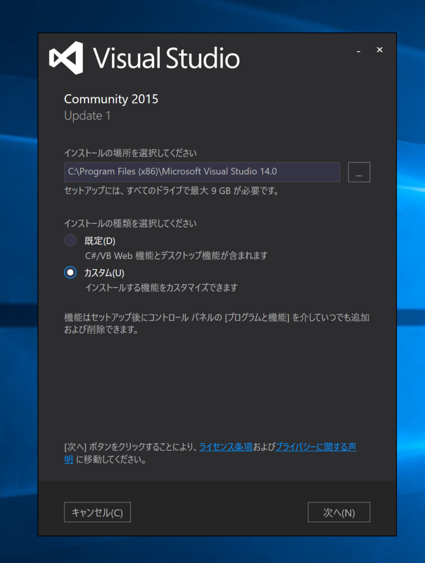Image resolution: width=425 pixels, height=563 pixels.
Task: Click the install location path field
Action: [202, 172]
